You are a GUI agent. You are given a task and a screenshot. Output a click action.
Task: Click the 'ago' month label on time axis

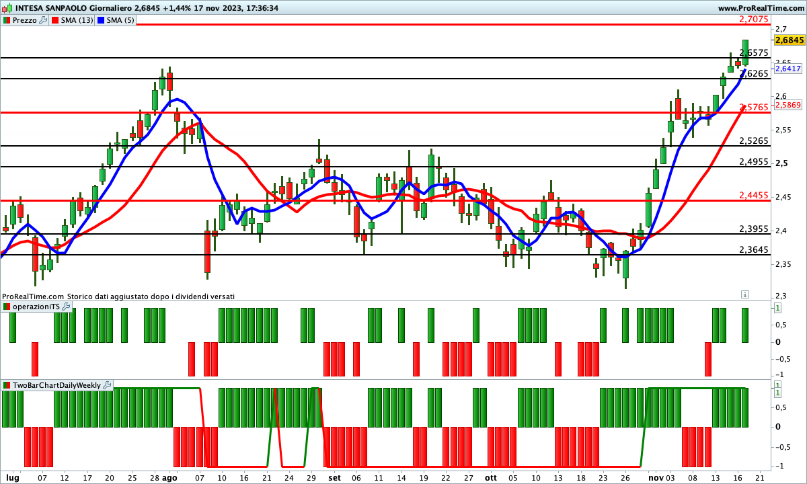[x=169, y=477]
